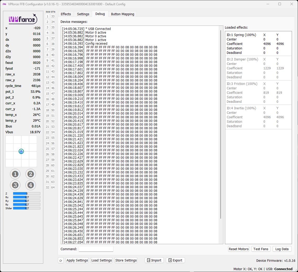Select button indicator 2 in the sidebar
This screenshot has height=272, width=298.
[x=31, y=174]
